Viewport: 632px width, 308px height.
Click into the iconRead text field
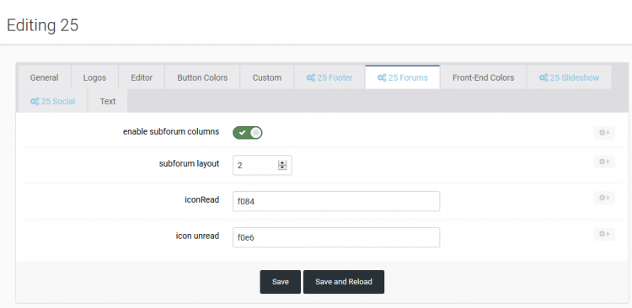pyautogui.click(x=336, y=201)
